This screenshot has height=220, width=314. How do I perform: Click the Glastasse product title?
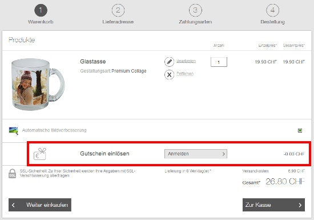tap(93, 62)
